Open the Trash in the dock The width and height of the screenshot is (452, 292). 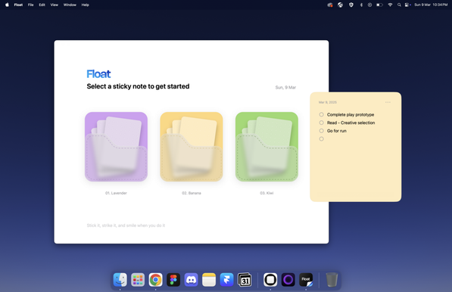click(332, 280)
